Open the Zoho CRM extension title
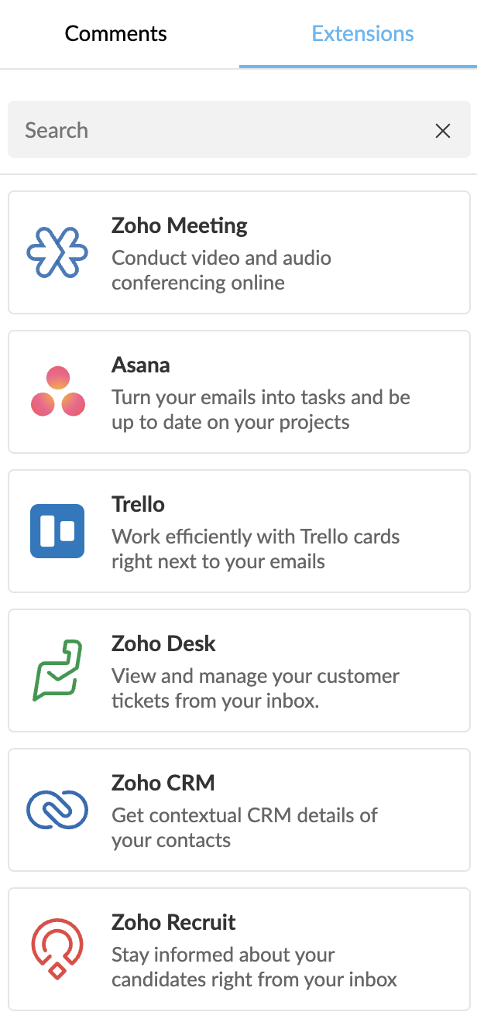Image resolution: width=477 pixels, height=1022 pixels. (163, 784)
